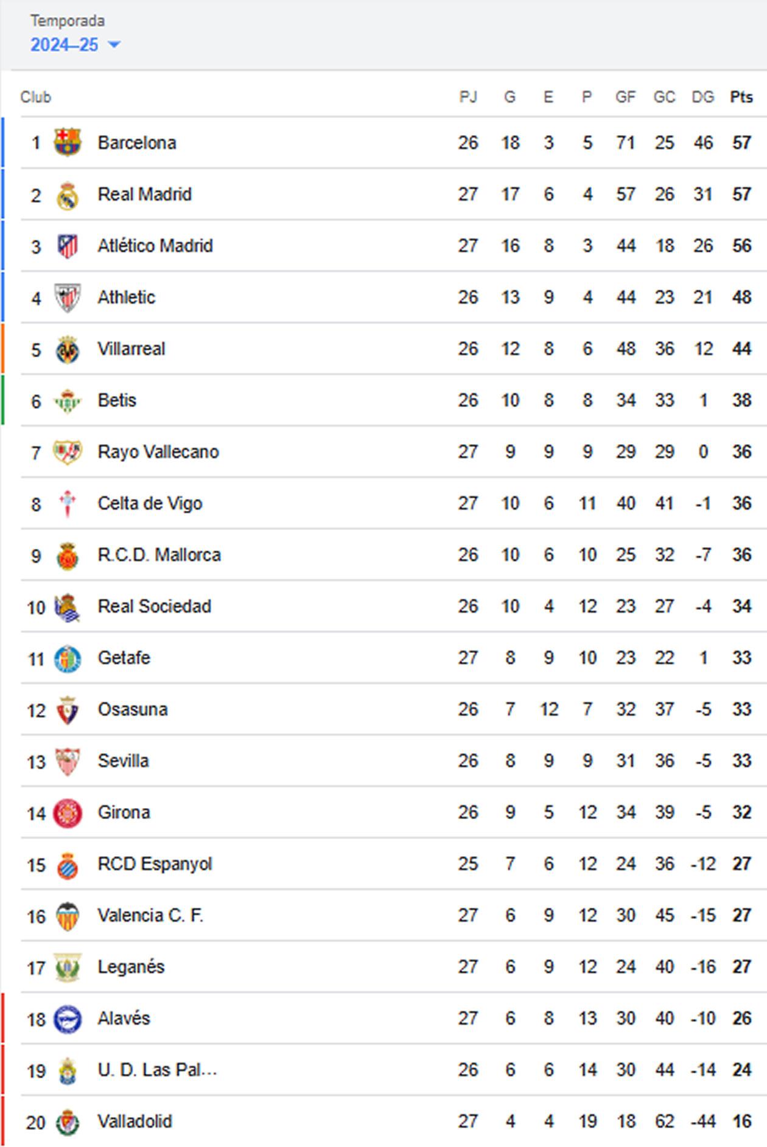Click the Villarreal yellow submarine crest
Viewport: 767px width, 1147px height.
(69, 348)
